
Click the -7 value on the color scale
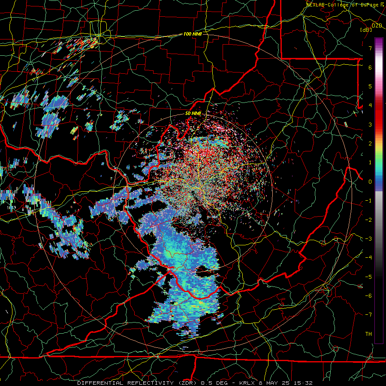[x=368, y=315]
